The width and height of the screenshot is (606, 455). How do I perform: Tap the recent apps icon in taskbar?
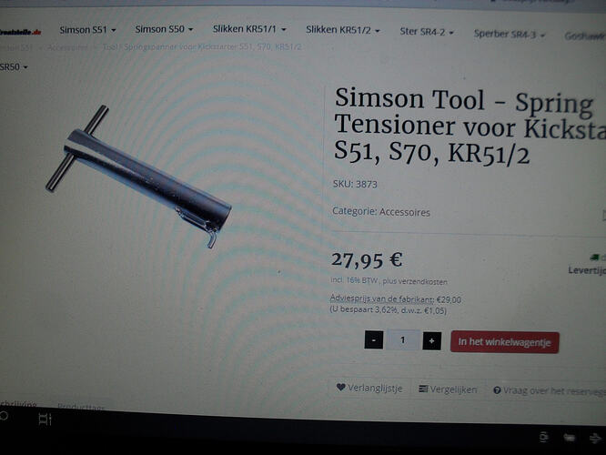coord(45,419)
